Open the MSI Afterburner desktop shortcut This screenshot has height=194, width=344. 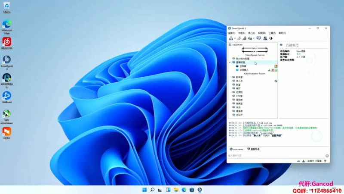point(7,117)
